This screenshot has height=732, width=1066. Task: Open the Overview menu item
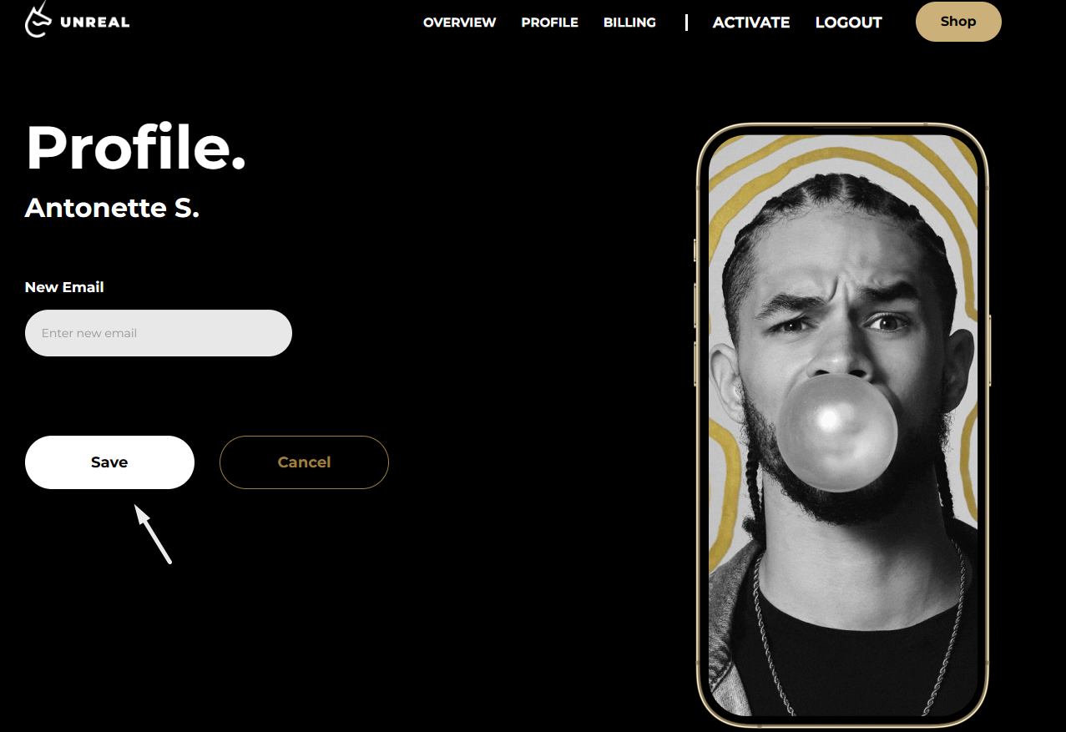click(x=460, y=23)
